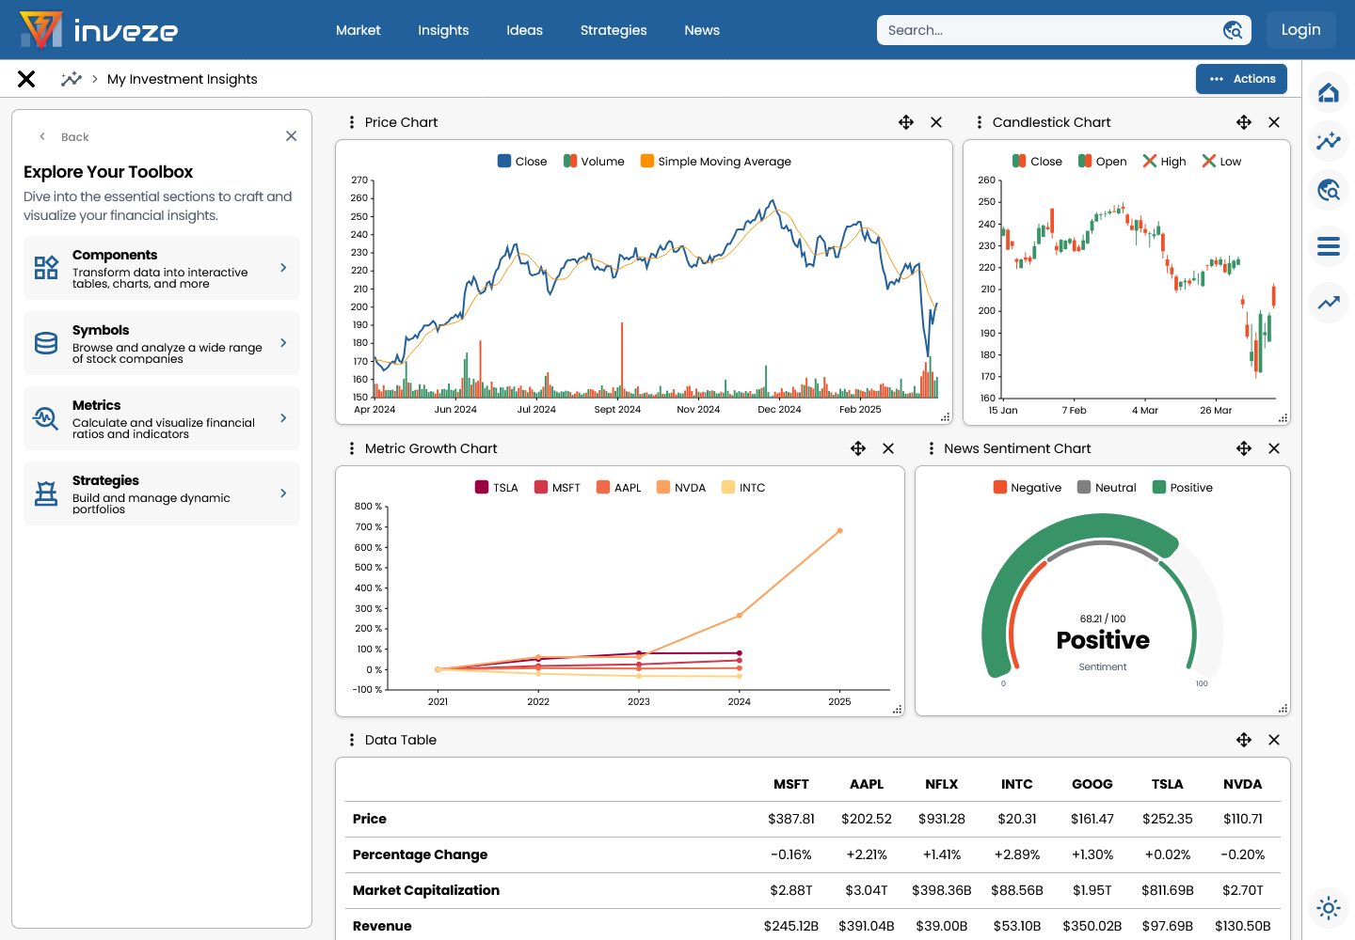Click the TSLA column header in Data Table
The width and height of the screenshot is (1355, 940).
[x=1167, y=784]
